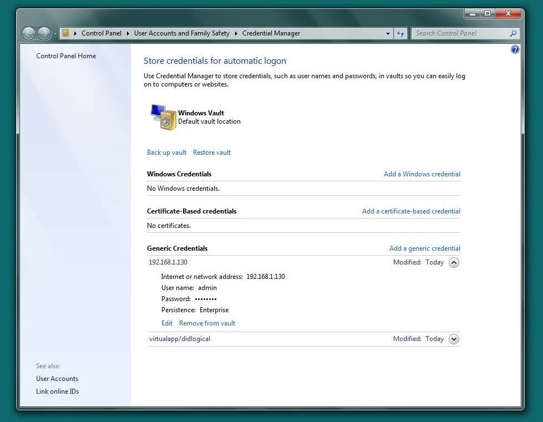Image resolution: width=543 pixels, height=422 pixels.
Task: Remove 192.168.1.130 credential from vault
Action: [x=207, y=323]
